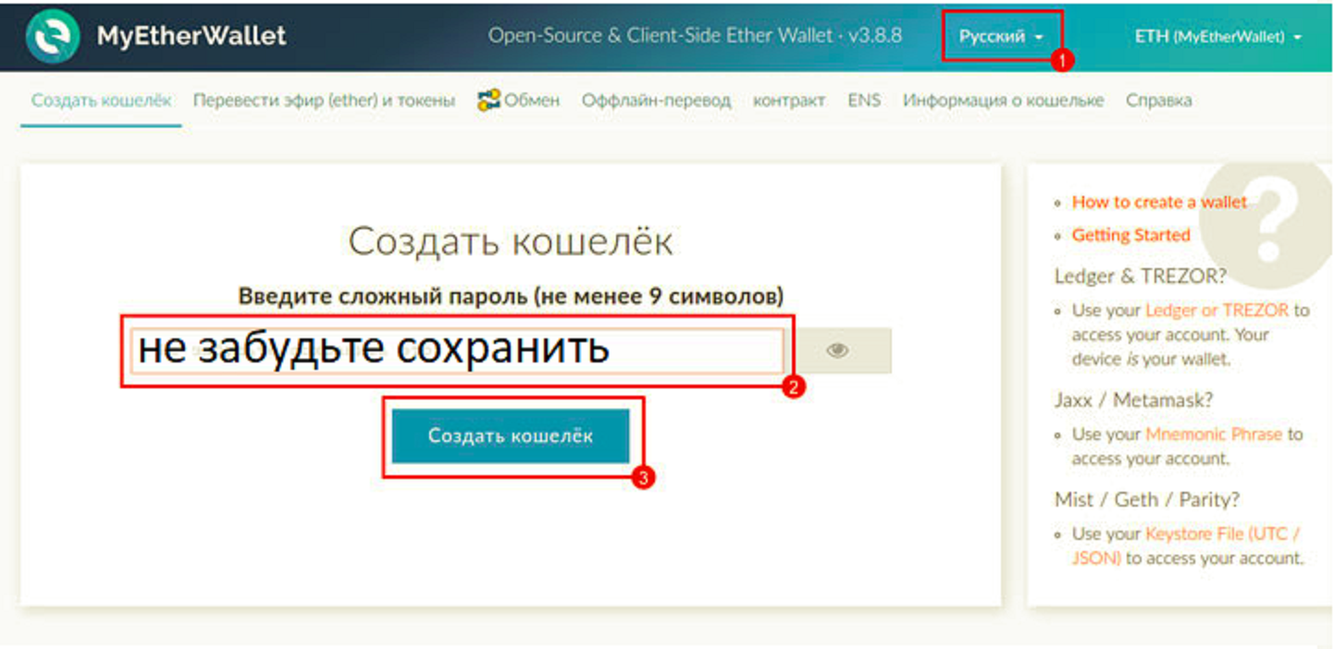Viewport: 1334px width, 649px height.
Task: Open the ENS tab
Action: point(864,101)
